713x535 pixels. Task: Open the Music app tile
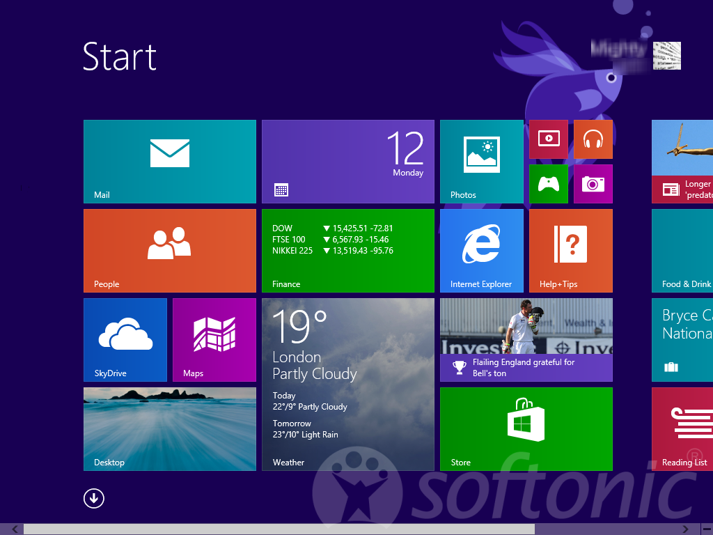(593, 139)
